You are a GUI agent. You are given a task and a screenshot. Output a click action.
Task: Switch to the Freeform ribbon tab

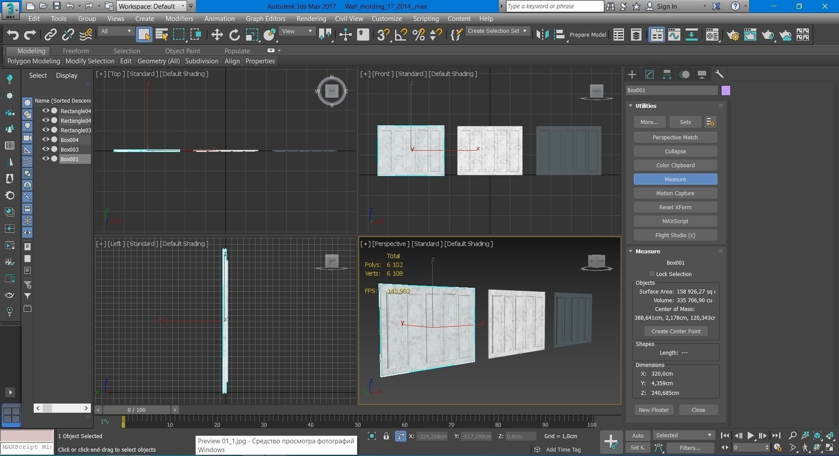pyautogui.click(x=76, y=51)
